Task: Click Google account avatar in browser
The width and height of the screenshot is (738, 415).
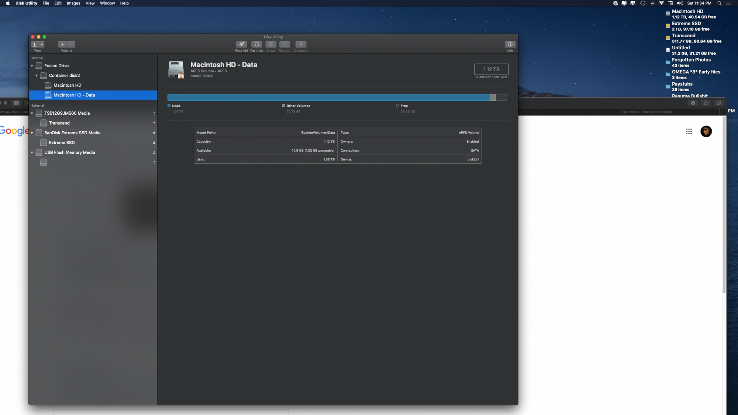Action: [706, 131]
